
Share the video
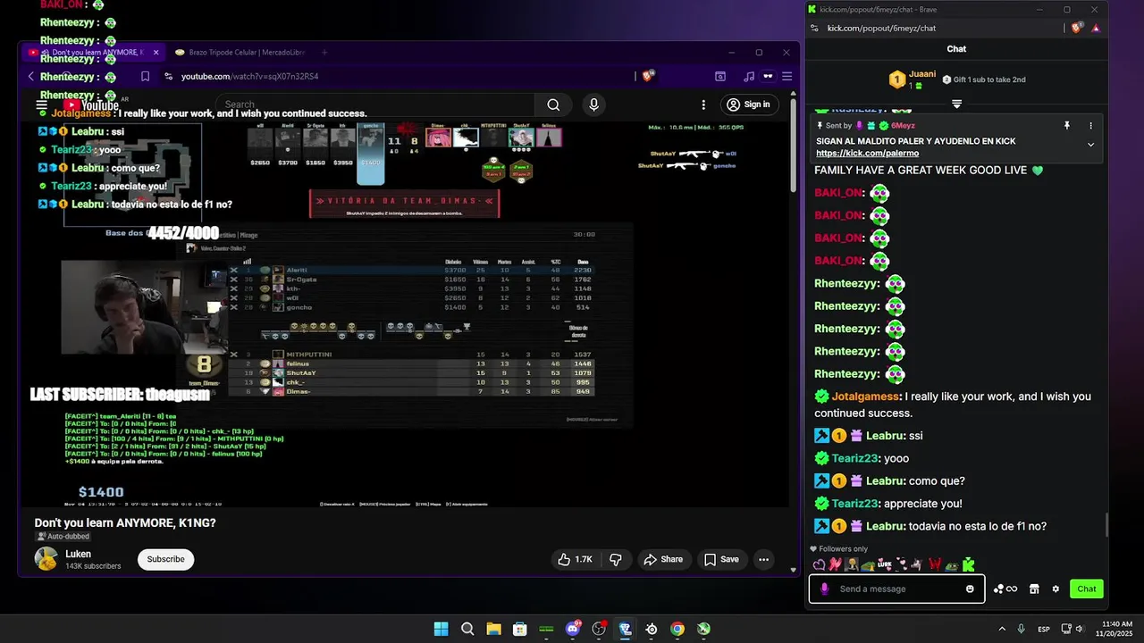tap(663, 559)
